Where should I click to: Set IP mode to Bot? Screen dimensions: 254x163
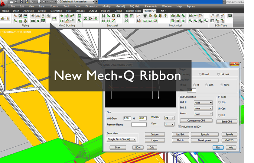pyautogui.click(x=219, y=115)
